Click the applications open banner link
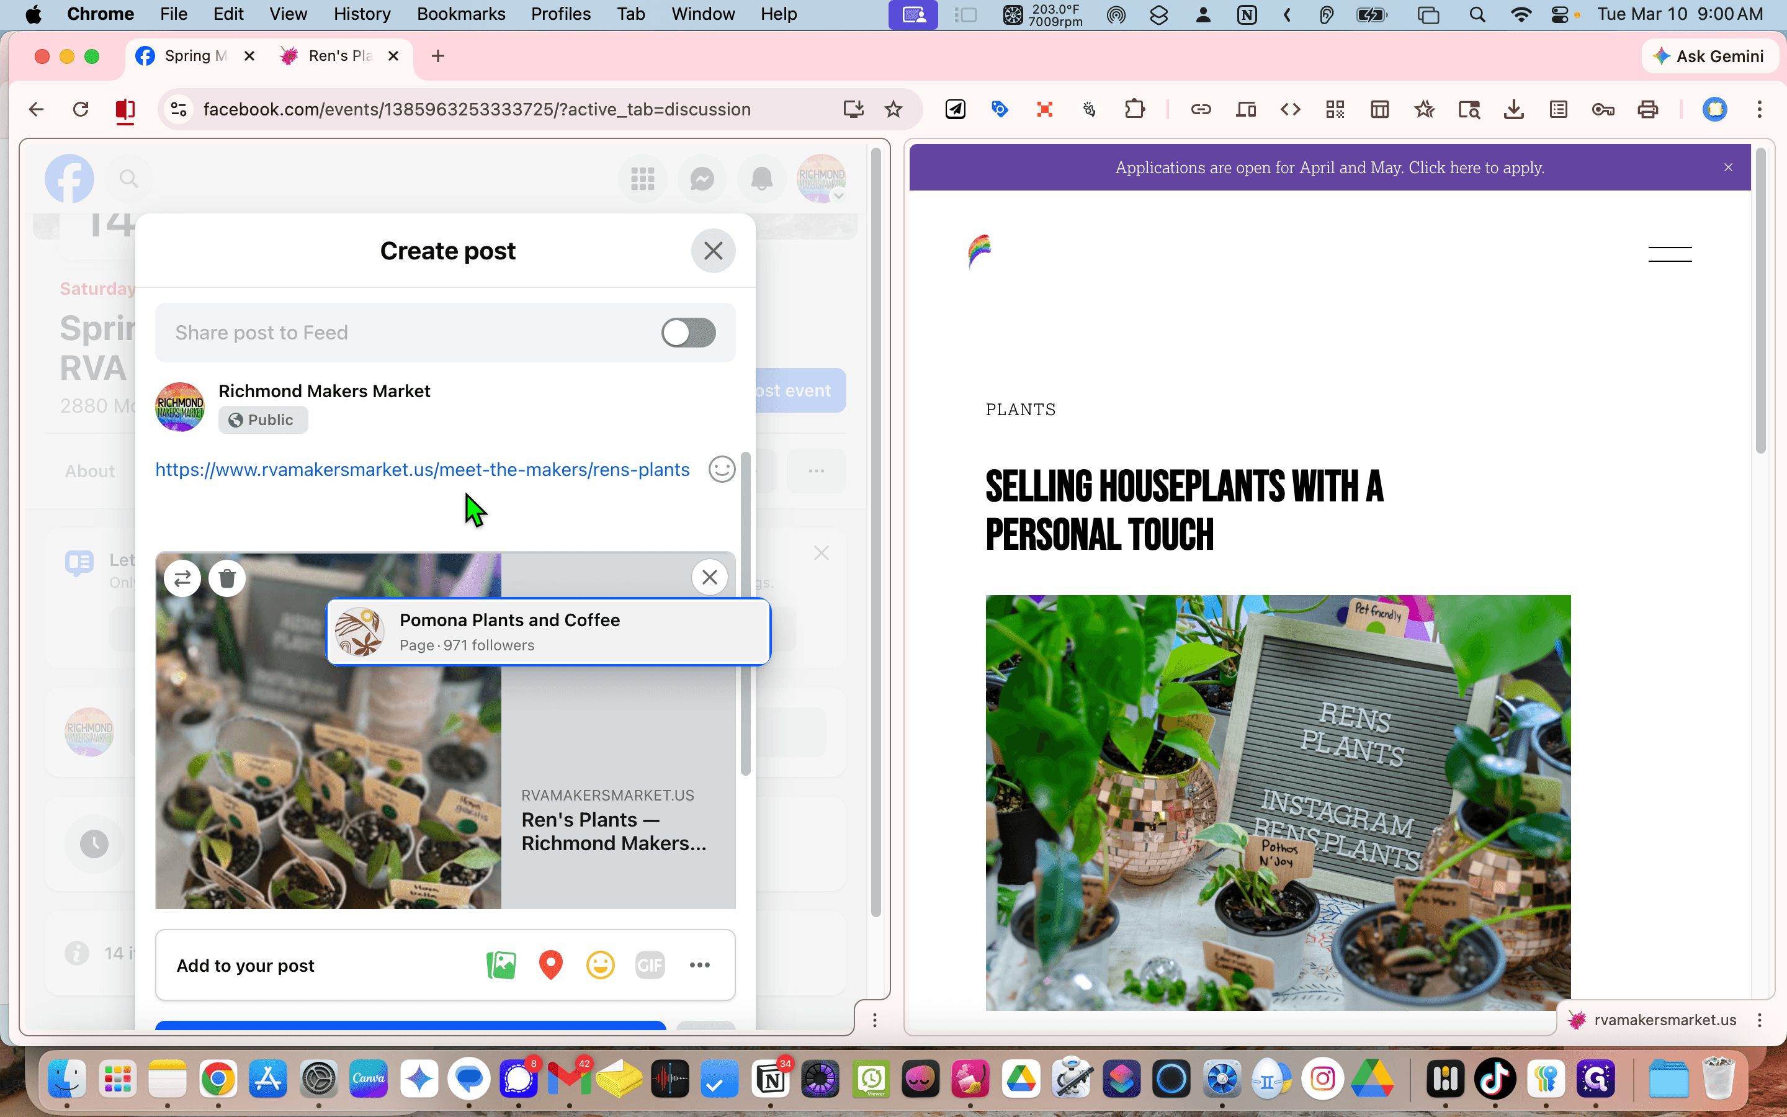Viewport: 1787px width, 1117px height. click(x=1329, y=168)
